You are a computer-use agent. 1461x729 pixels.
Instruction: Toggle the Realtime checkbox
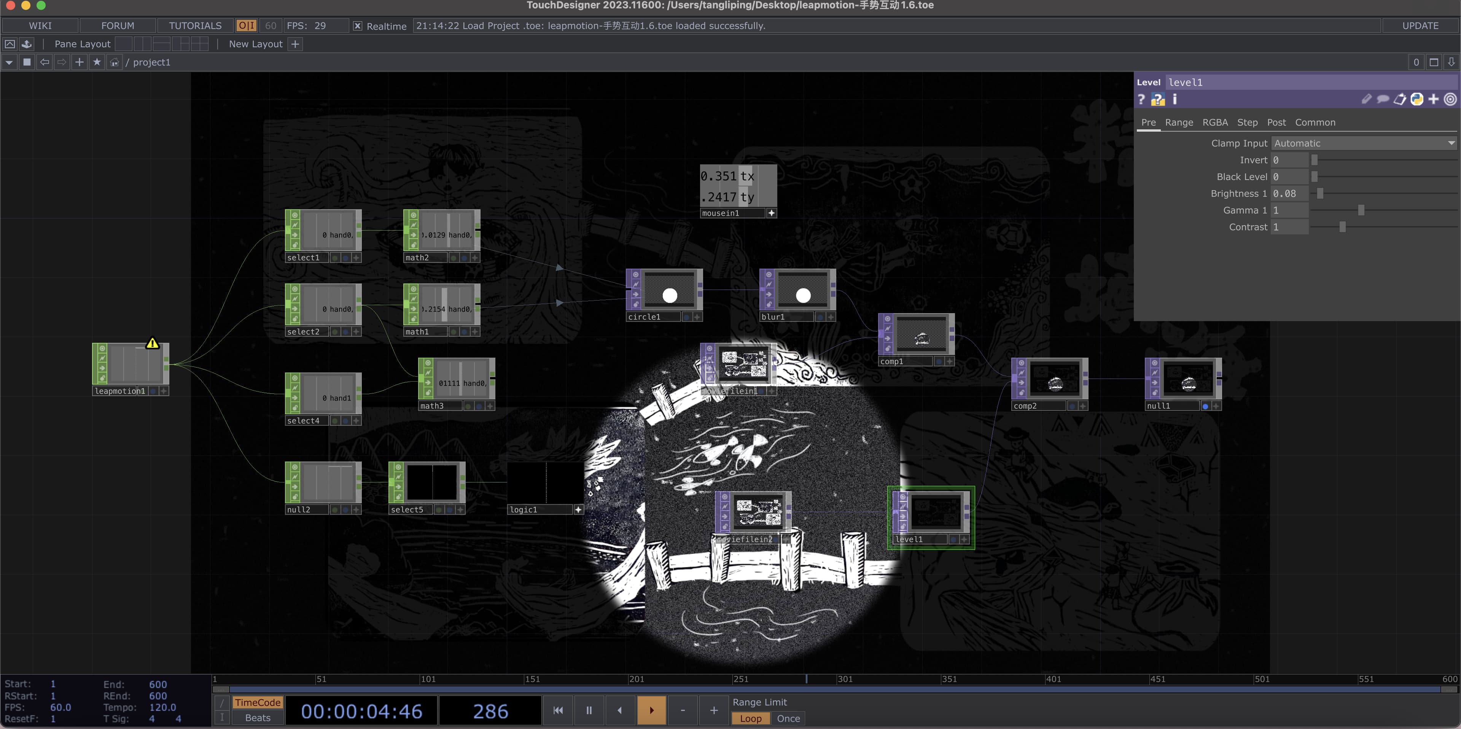(x=357, y=25)
